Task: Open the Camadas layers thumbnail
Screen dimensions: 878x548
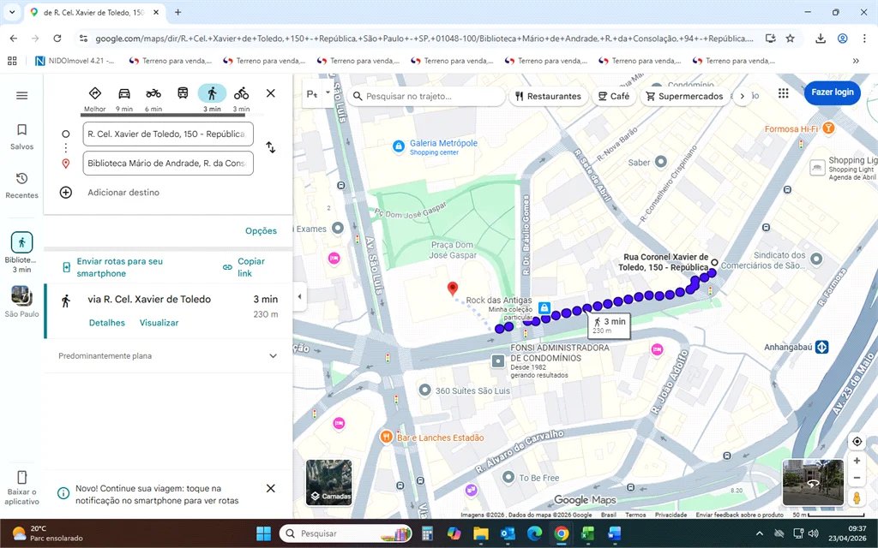Action: point(328,483)
